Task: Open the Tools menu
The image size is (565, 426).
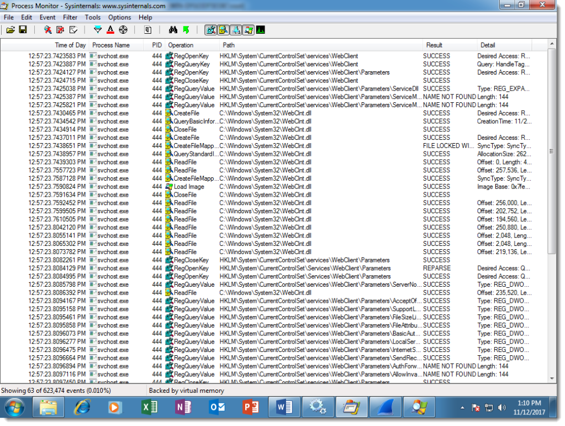Action: coord(92,17)
